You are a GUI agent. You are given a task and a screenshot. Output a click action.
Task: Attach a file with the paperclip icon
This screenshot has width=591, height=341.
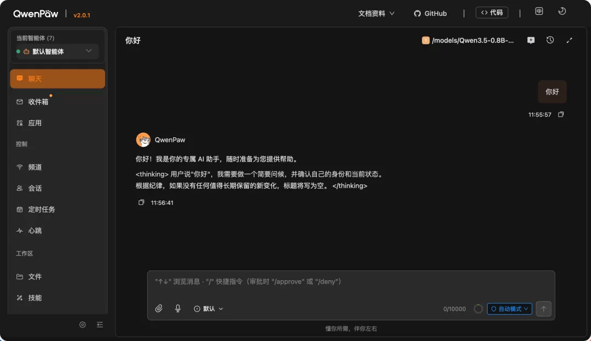[159, 309]
